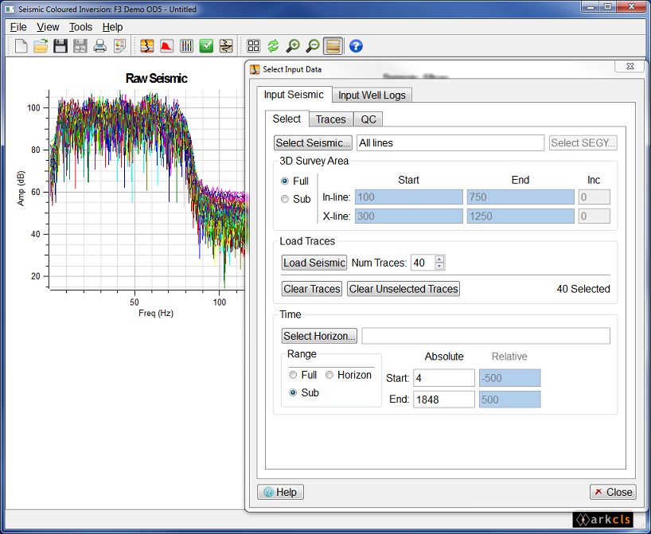The width and height of the screenshot is (651, 534).
Task: Click the seismic wiggle-traces toolbar icon
Action: coord(226,46)
